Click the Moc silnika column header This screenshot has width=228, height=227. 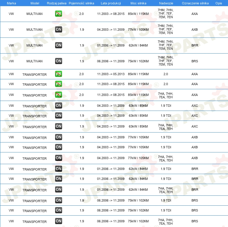pos(138,3)
